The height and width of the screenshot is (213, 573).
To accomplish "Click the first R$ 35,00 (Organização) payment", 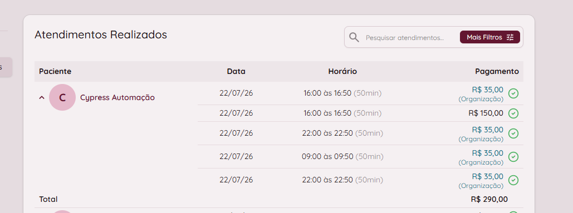I will pos(481,94).
